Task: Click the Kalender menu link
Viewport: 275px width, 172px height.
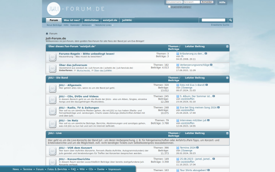Action: (75, 25)
